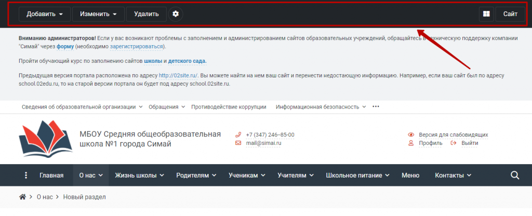Expand the Добавить dropdown
Screen dimensions: 532x216
pyautogui.click(x=44, y=14)
